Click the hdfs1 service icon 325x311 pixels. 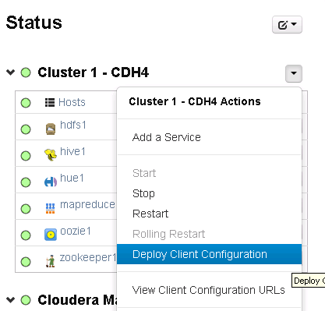51,129
